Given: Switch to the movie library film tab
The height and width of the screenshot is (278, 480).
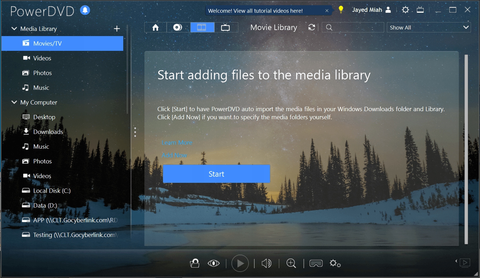Looking at the screenshot, I should [x=202, y=27].
